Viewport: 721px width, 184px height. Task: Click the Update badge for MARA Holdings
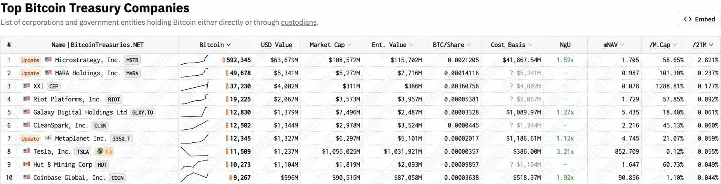pyautogui.click(x=30, y=73)
